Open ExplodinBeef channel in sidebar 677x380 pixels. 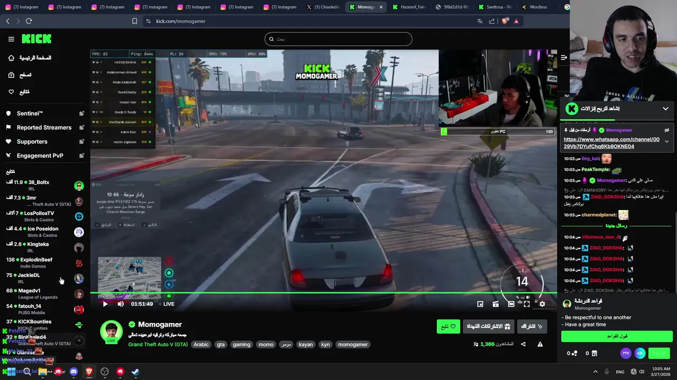44,263
